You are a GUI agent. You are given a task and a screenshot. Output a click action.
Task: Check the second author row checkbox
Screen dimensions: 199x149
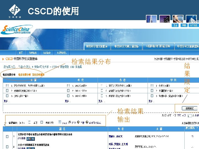tap(102, 91)
